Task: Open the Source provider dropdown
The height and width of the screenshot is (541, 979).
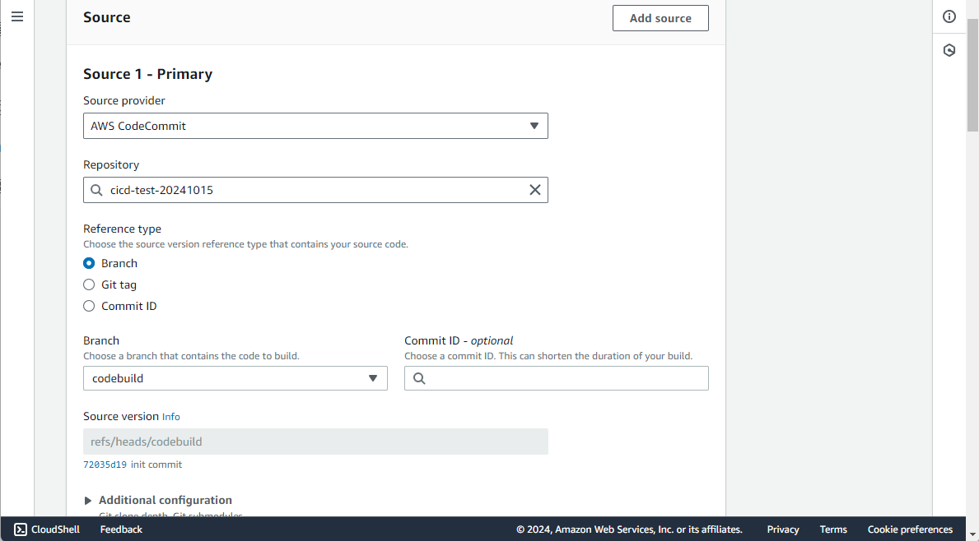Action: click(x=315, y=126)
